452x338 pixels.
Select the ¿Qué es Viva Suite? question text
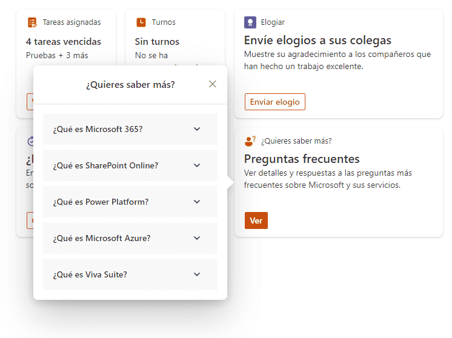pyautogui.click(x=90, y=274)
